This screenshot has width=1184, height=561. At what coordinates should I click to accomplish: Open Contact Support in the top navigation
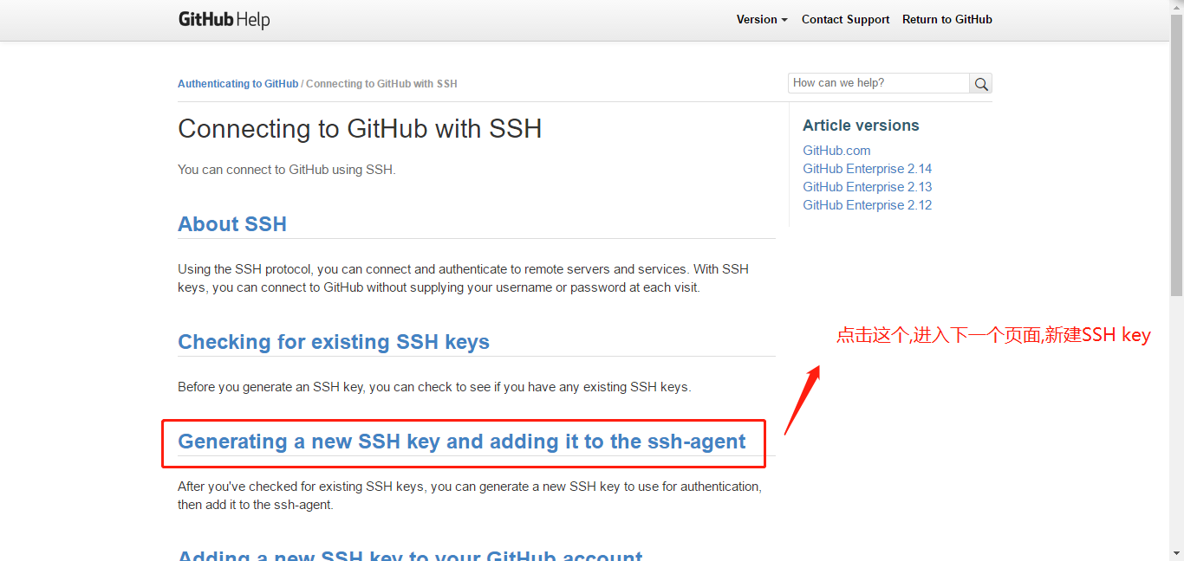point(845,19)
